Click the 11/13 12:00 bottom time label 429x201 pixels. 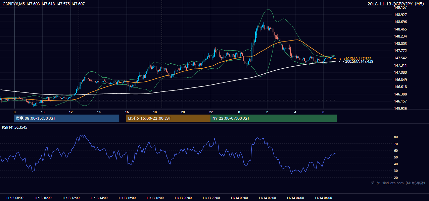click(71, 198)
